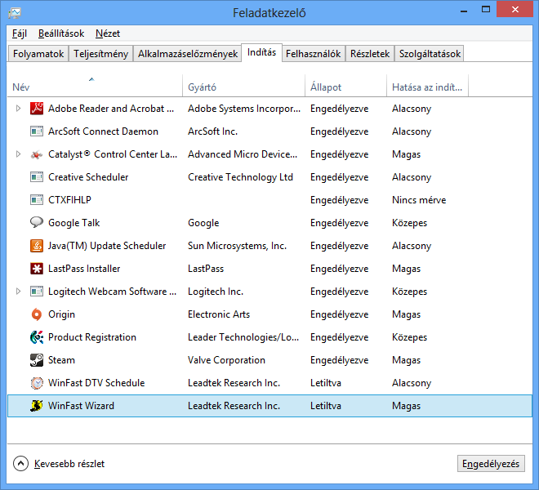
Task: Click Közepes impact in the Google Talk row
Action: tap(409, 223)
